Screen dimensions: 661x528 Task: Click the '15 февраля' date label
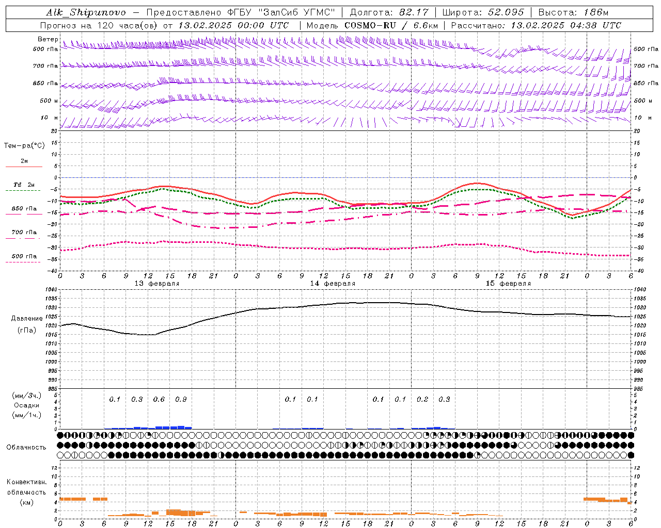(x=508, y=284)
